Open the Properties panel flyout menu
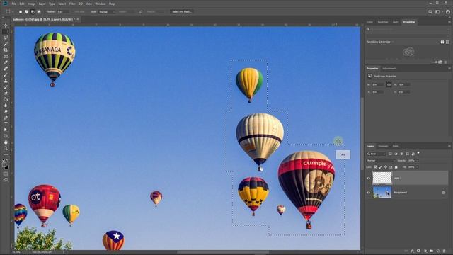Image resolution: width=453 pixels, height=255 pixels. click(x=449, y=69)
